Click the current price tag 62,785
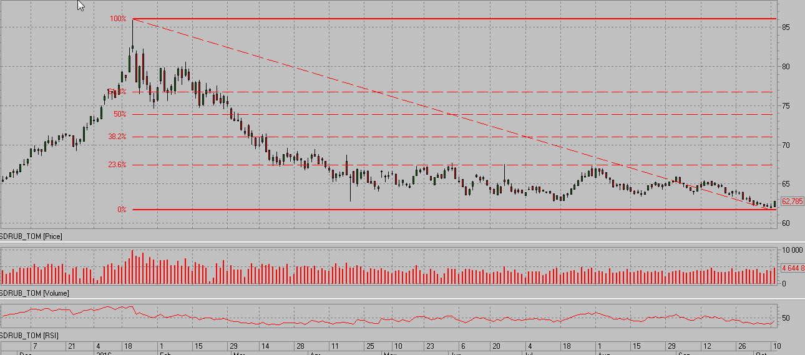The image size is (805, 355). (x=792, y=202)
